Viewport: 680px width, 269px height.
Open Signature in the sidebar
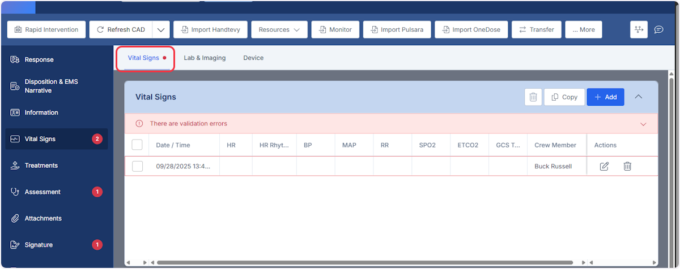click(x=57, y=245)
